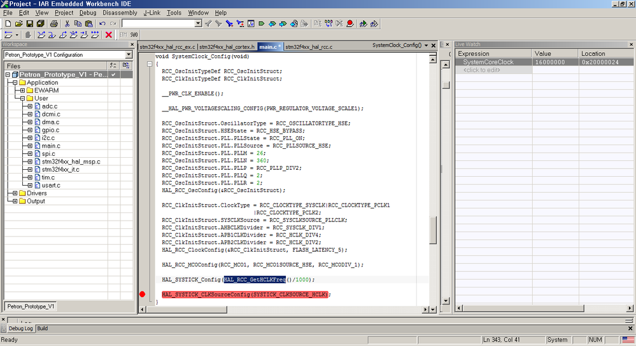Toggle breakpoint using red circle toolbar icon

tap(350, 24)
